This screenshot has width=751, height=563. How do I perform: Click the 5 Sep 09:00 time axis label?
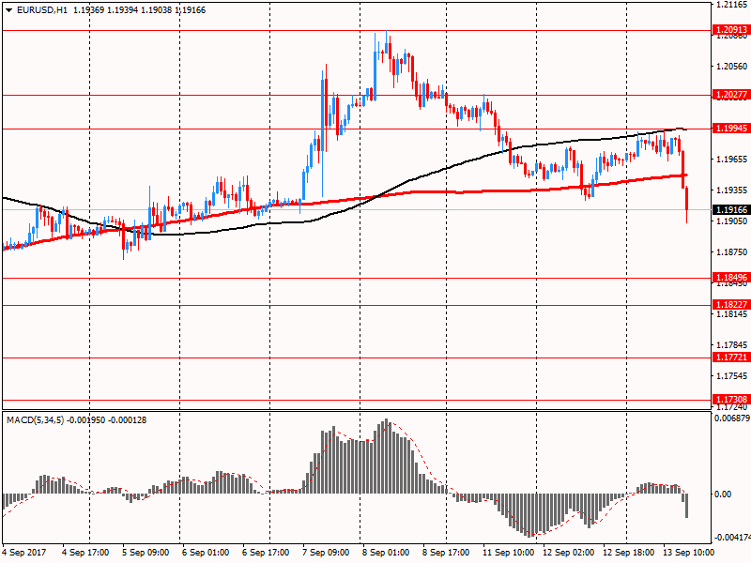(146, 553)
